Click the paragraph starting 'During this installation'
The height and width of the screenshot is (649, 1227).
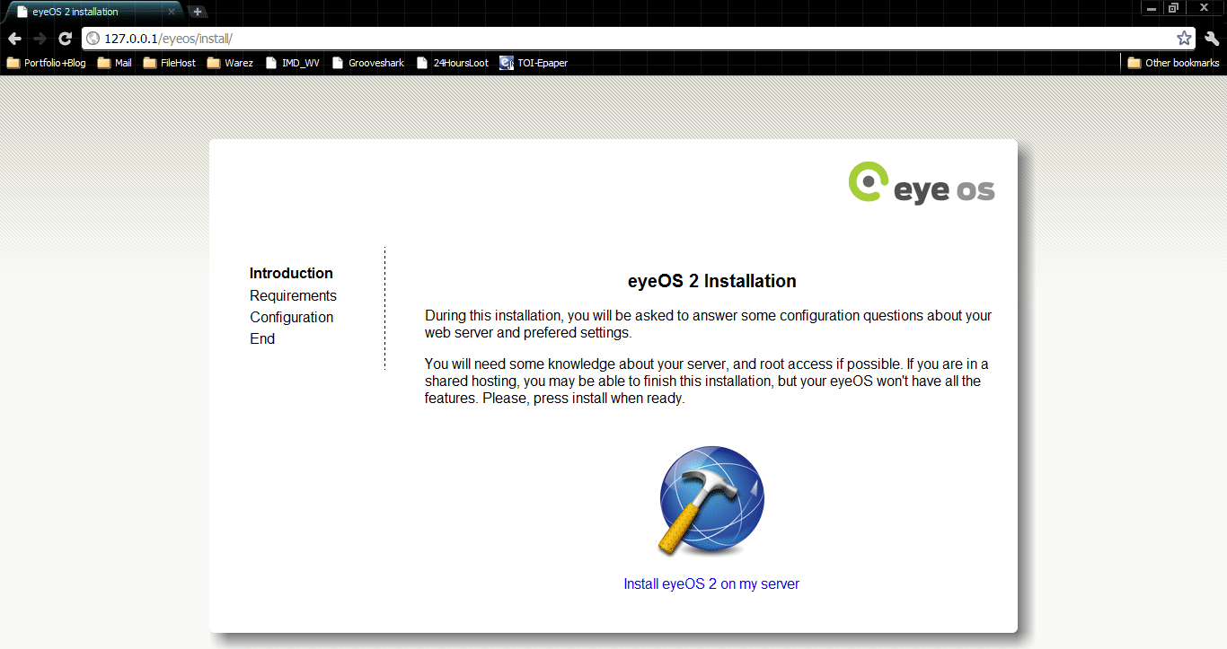708,324
